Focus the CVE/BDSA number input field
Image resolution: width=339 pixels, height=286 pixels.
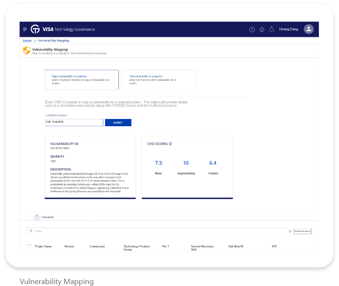[74, 122]
